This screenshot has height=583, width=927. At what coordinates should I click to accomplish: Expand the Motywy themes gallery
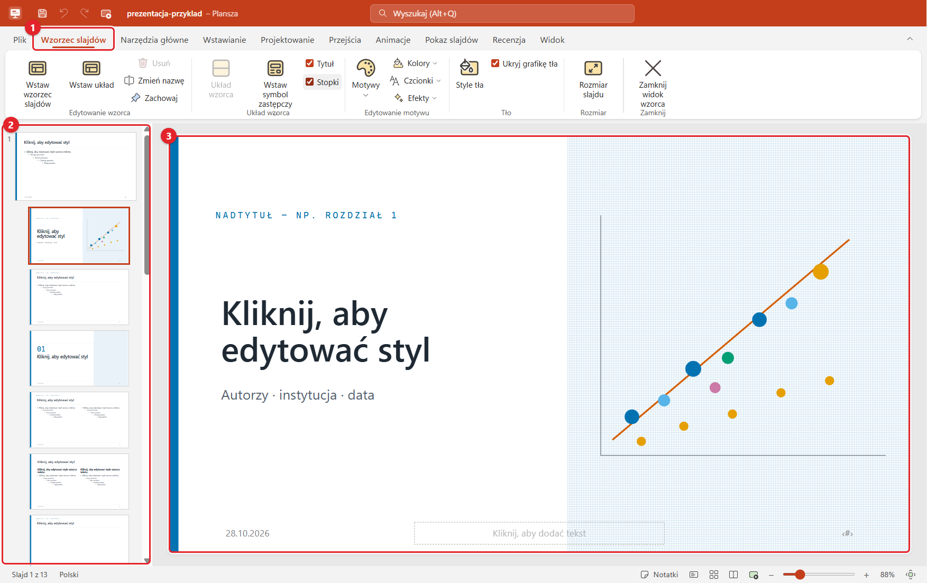(365, 78)
